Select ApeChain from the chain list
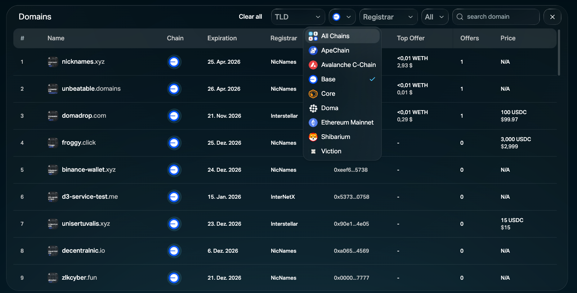This screenshot has height=293, width=577. (335, 50)
